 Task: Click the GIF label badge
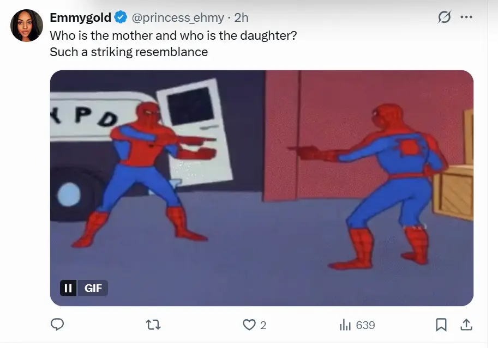pos(93,288)
